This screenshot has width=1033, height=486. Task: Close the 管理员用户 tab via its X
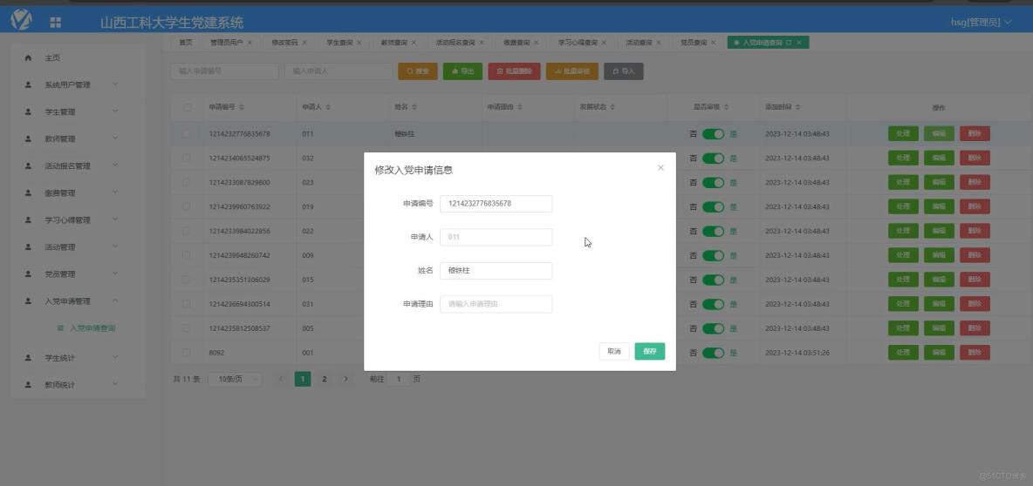click(x=249, y=42)
